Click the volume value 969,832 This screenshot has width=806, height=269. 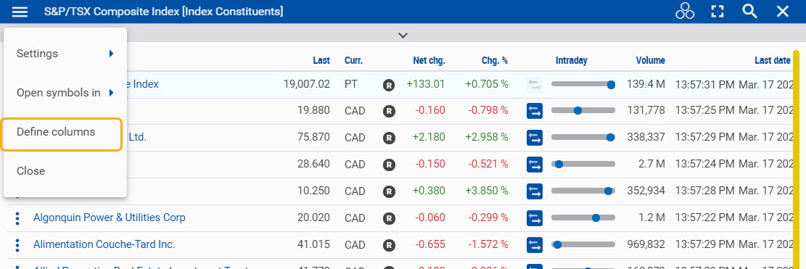pos(646,244)
